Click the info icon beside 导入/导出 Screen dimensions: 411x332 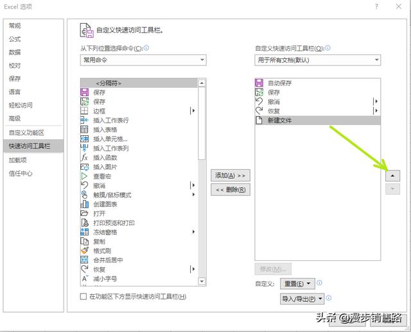329,298
